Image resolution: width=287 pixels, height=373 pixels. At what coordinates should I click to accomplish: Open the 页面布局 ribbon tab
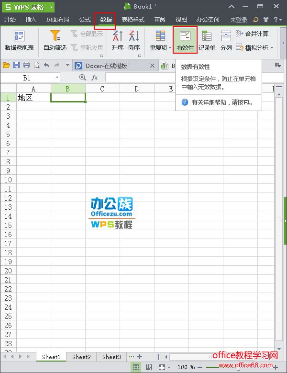pos(58,20)
